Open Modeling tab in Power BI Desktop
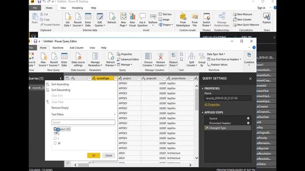 click(x=77, y=8)
